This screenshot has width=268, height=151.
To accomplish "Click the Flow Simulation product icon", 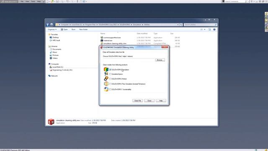I will tap(106, 84).
